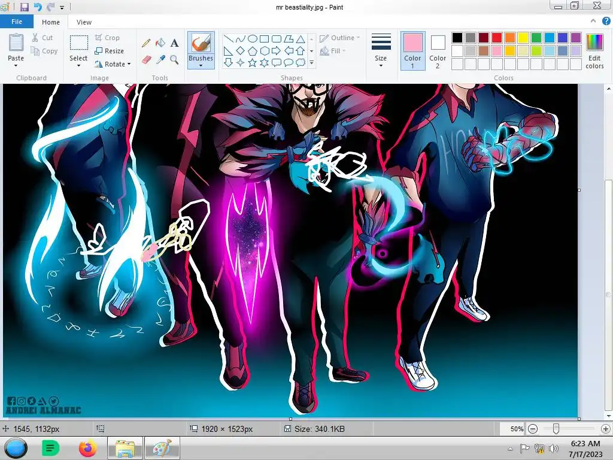Click the Redo arrow in title bar

pos(50,7)
